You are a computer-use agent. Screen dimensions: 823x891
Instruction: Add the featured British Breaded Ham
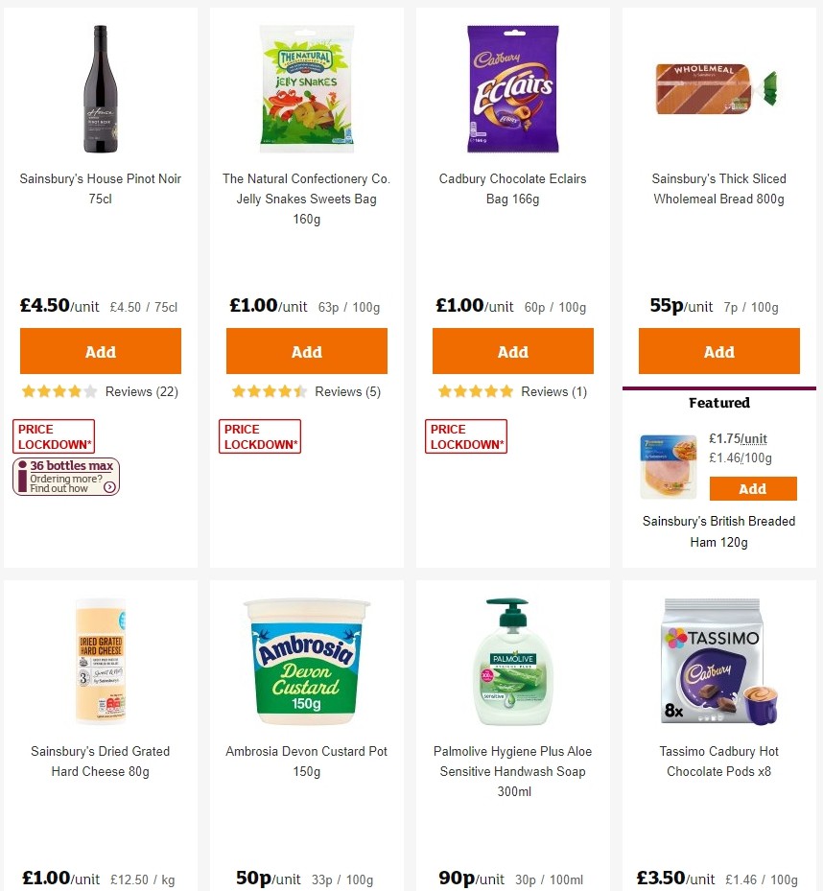click(x=753, y=488)
